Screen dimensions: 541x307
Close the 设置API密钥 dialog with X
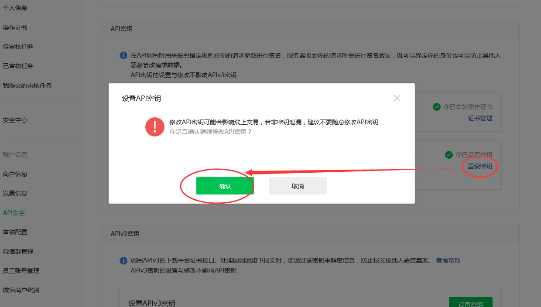(x=397, y=98)
